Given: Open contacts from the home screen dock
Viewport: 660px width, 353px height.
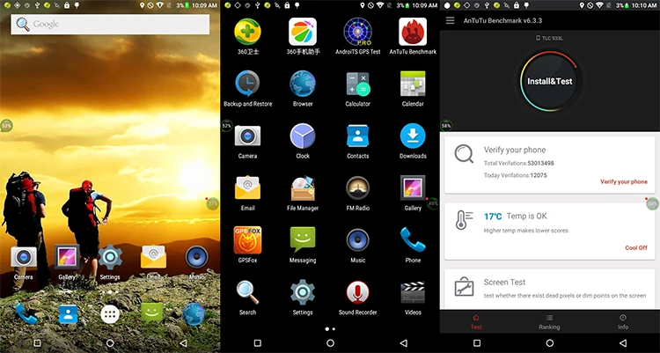Looking at the screenshot, I should (68, 314).
